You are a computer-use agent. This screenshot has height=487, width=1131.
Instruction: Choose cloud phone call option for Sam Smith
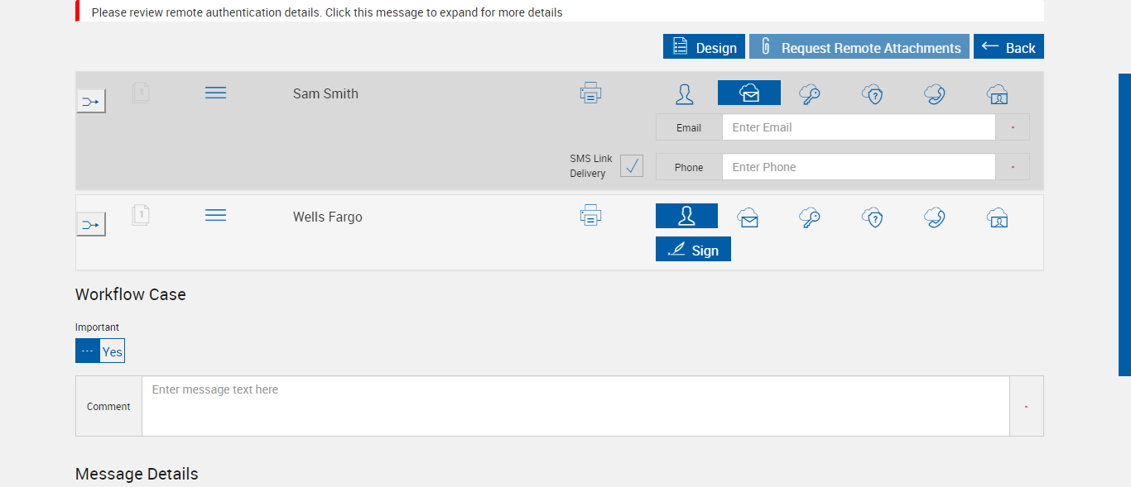tap(935, 94)
